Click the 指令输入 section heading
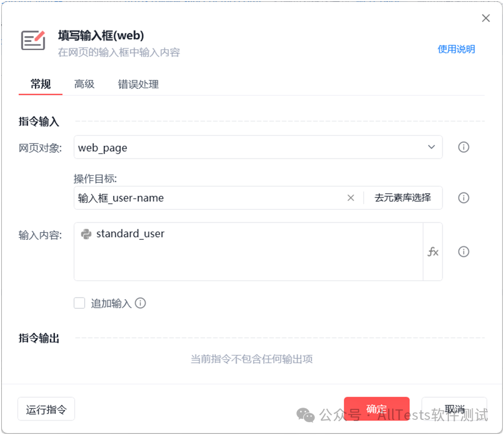The width and height of the screenshot is (504, 435). coord(39,122)
